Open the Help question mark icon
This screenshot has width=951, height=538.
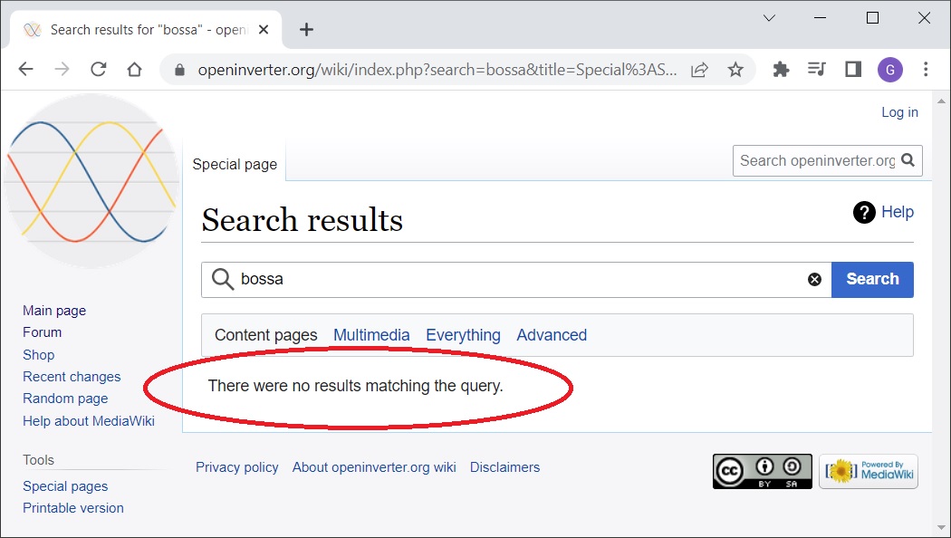click(x=865, y=212)
